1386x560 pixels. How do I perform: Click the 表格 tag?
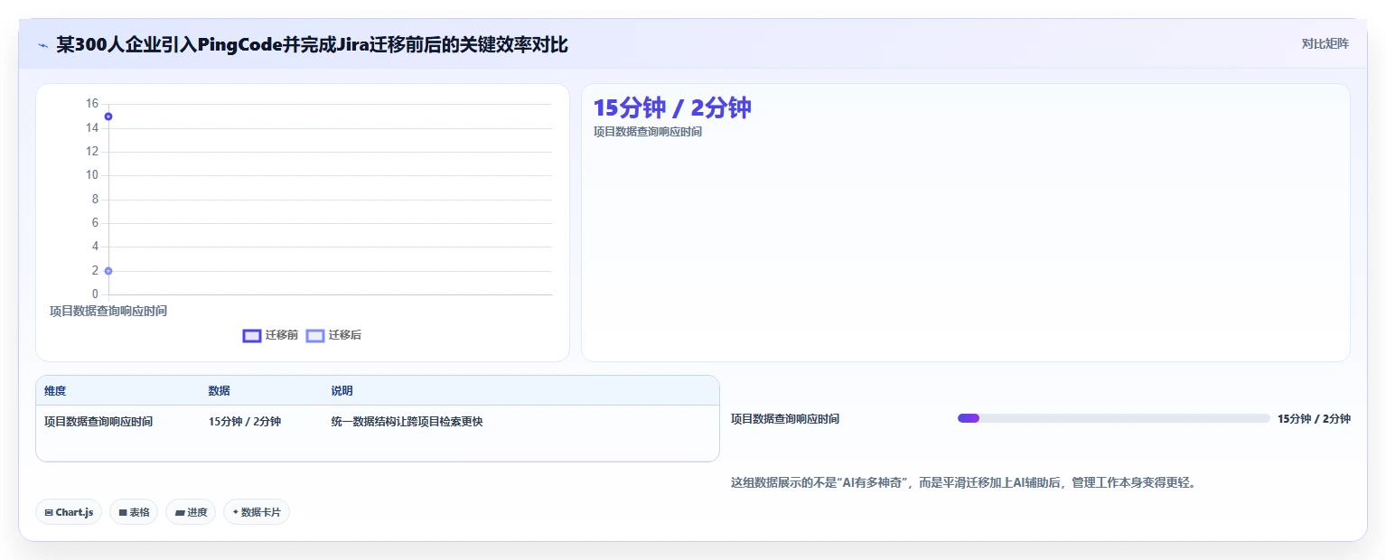point(134,512)
